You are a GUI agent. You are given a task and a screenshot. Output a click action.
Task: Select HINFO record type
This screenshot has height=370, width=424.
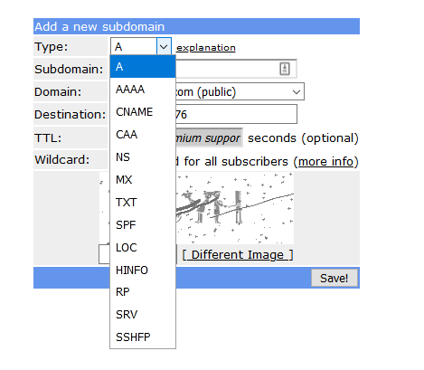coord(143,270)
